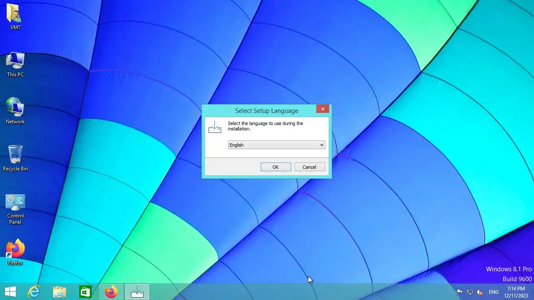The width and height of the screenshot is (534, 300).
Task: Launch Internet Explorer from taskbar
Action: (34, 292)
